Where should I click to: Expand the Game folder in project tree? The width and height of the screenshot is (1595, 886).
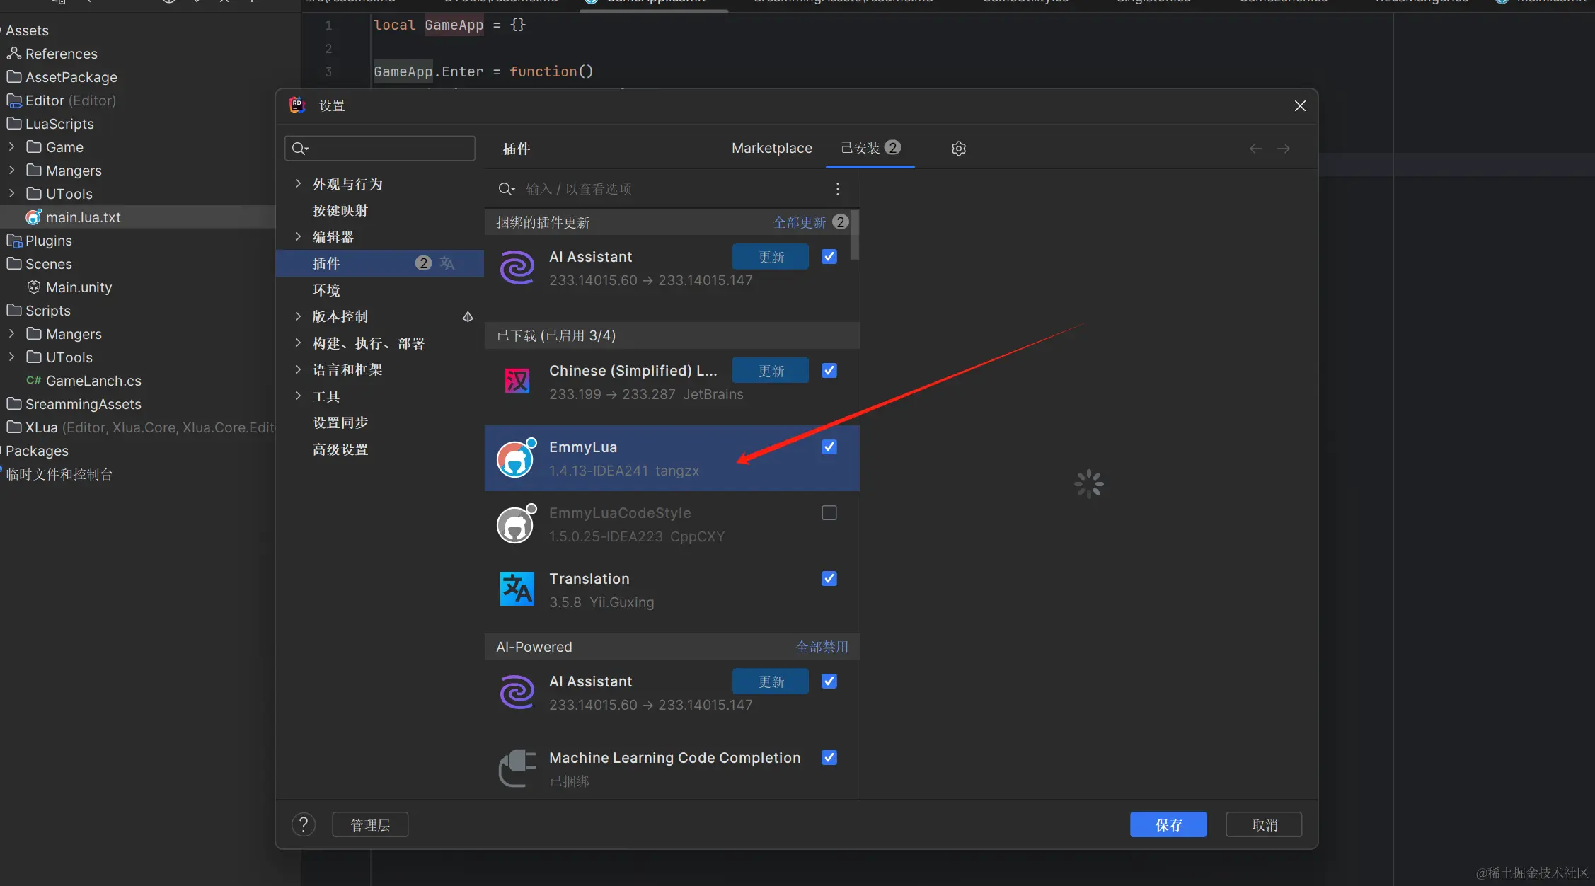[11, 147]
